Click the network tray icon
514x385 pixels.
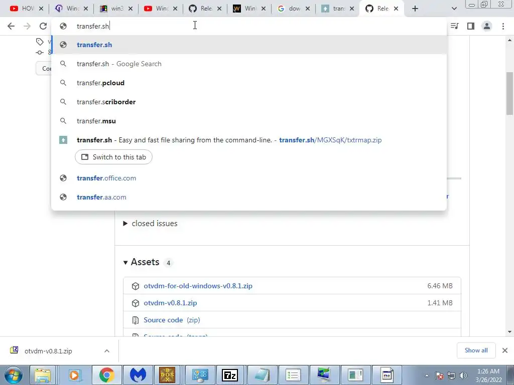451,375
